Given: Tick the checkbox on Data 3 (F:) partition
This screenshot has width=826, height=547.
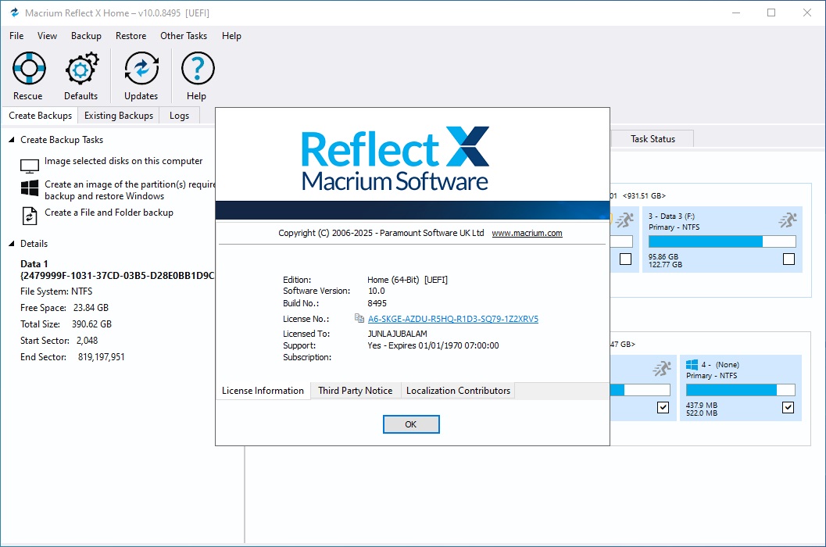Looking at the screenshot, I should coord(788,259).
